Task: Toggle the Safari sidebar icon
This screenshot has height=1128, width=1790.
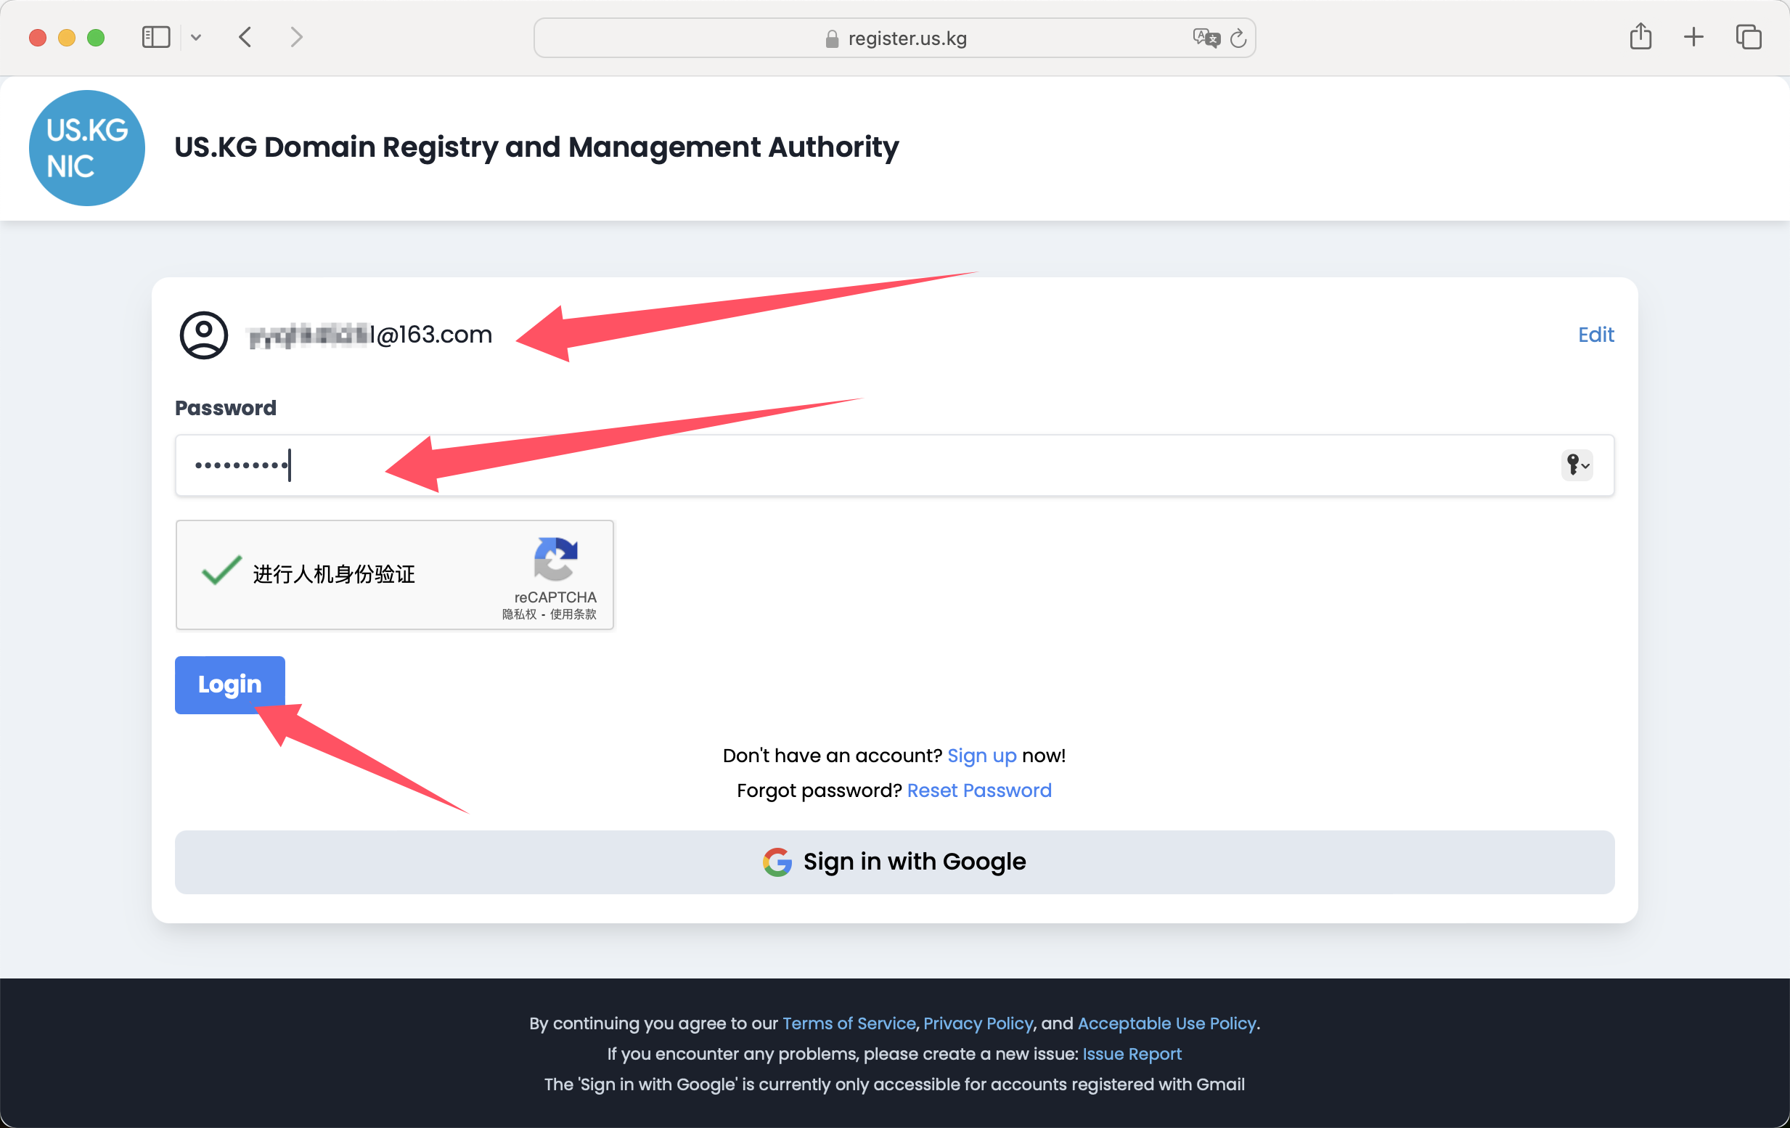Action: (156, 37)
